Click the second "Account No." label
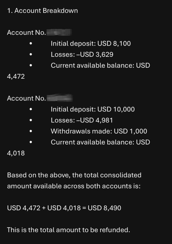The image size is (172, 244). pyautogui.click(x=26, y=98)
